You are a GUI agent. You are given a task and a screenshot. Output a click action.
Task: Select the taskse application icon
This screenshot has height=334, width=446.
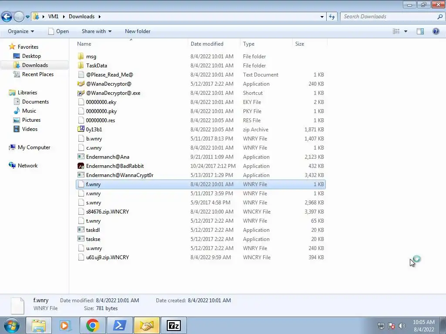81,239
